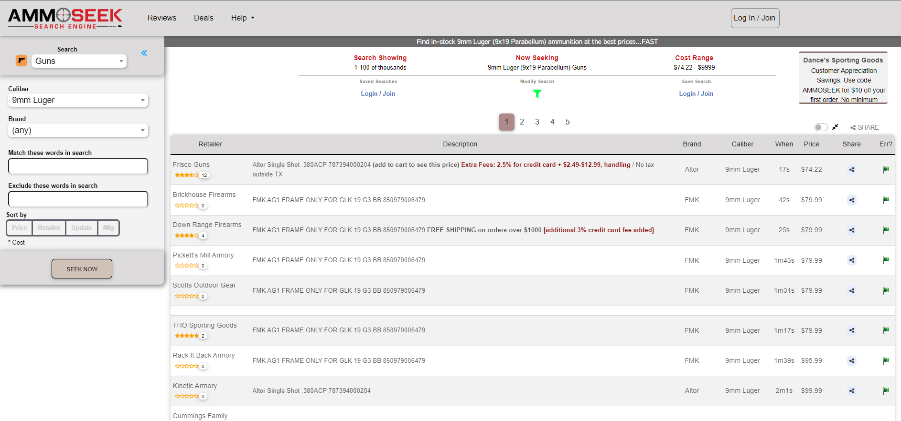Viewport: 901px width, 421px height.
Task: Go to results page 4
Action: 552,122
